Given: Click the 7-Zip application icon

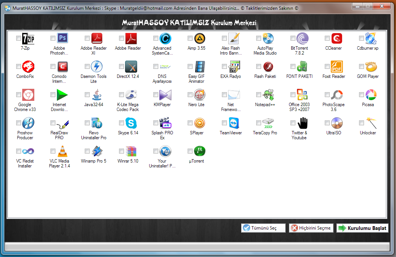Looking at the screenshot, I should click(x=28, y=38).
